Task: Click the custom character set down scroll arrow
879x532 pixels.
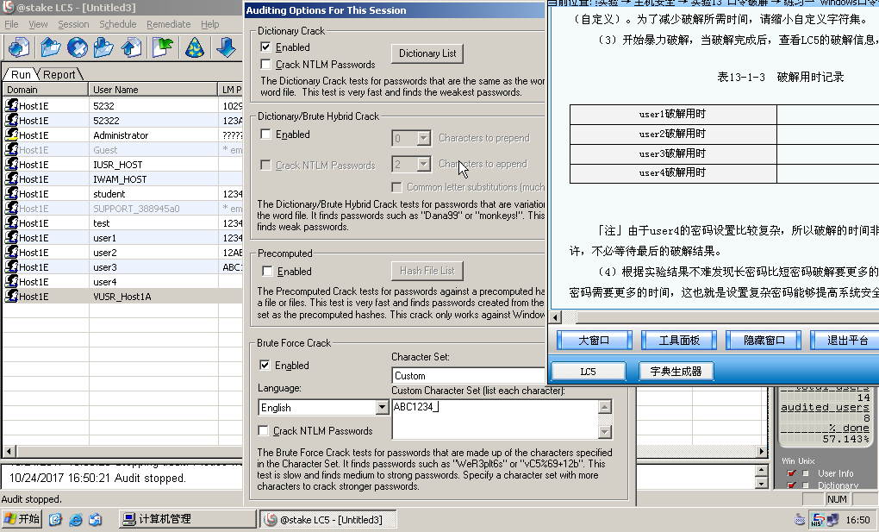Action: point(605,431)
